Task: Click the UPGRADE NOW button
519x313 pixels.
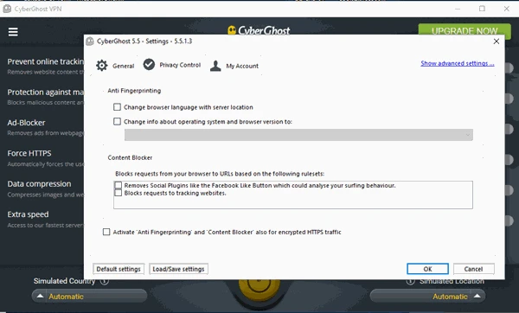Action: 465,30
